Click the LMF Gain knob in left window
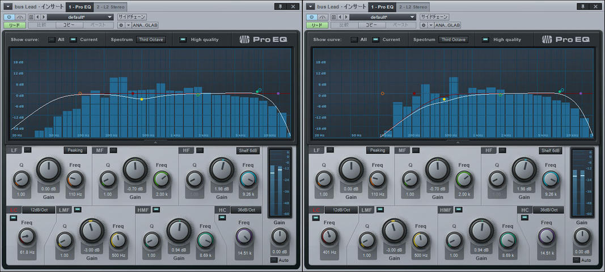The width and height of the screenshot is (605, 272). [92, 230]
